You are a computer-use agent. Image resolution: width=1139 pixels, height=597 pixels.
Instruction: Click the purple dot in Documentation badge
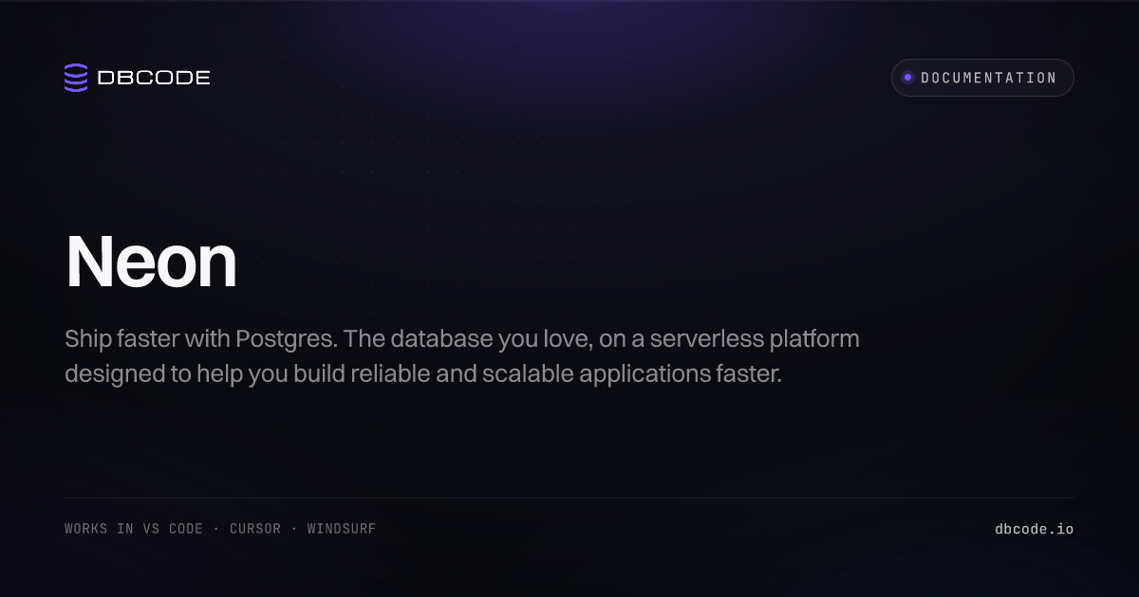tap(907, 78)
